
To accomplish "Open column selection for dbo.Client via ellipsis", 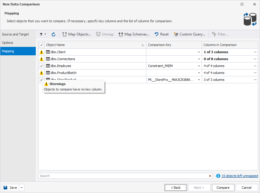I will tap(255, 52).
